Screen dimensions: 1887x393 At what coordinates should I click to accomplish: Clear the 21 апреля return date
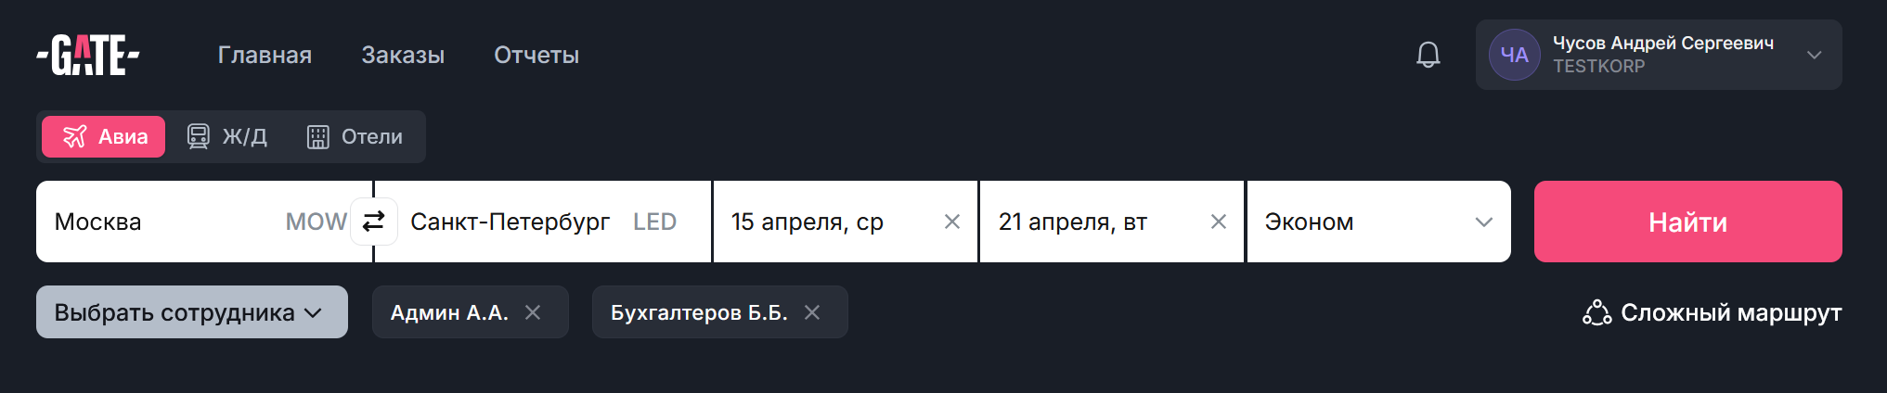tap(1218, 222)
